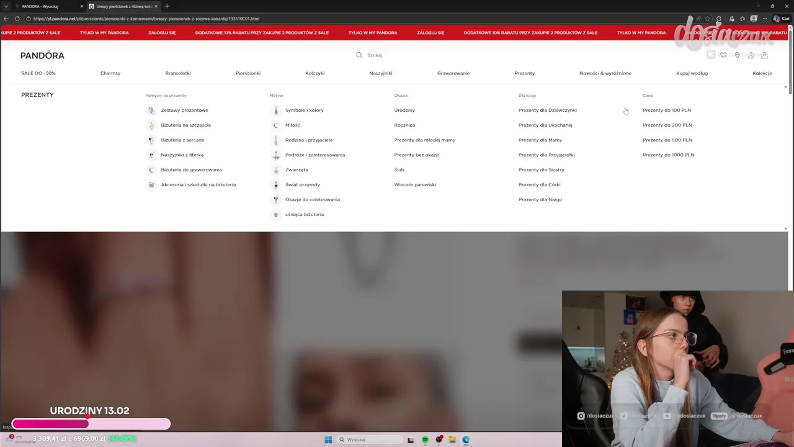Open the Pierścionki menu
Screen dimensions: 794x447
248,73
